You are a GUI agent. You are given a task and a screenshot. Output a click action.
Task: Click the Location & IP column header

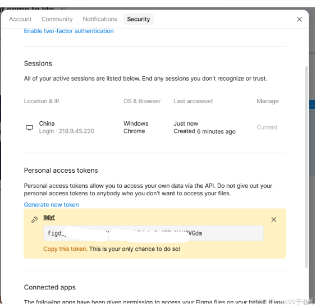click(42, 101)
